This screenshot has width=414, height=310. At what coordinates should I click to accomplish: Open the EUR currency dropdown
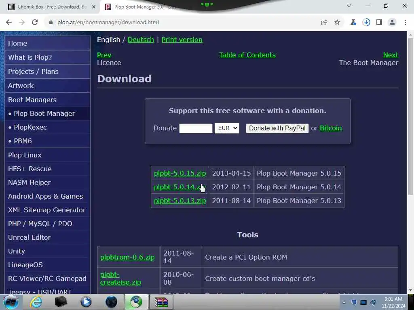[227, 128]
